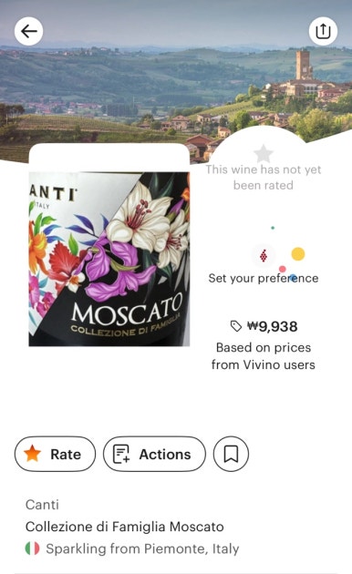Click the price tag icon

(x=236, y=326)
